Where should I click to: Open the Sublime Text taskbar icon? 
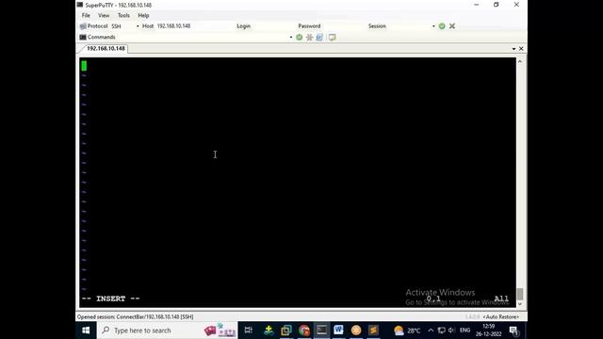click(373, 331)
